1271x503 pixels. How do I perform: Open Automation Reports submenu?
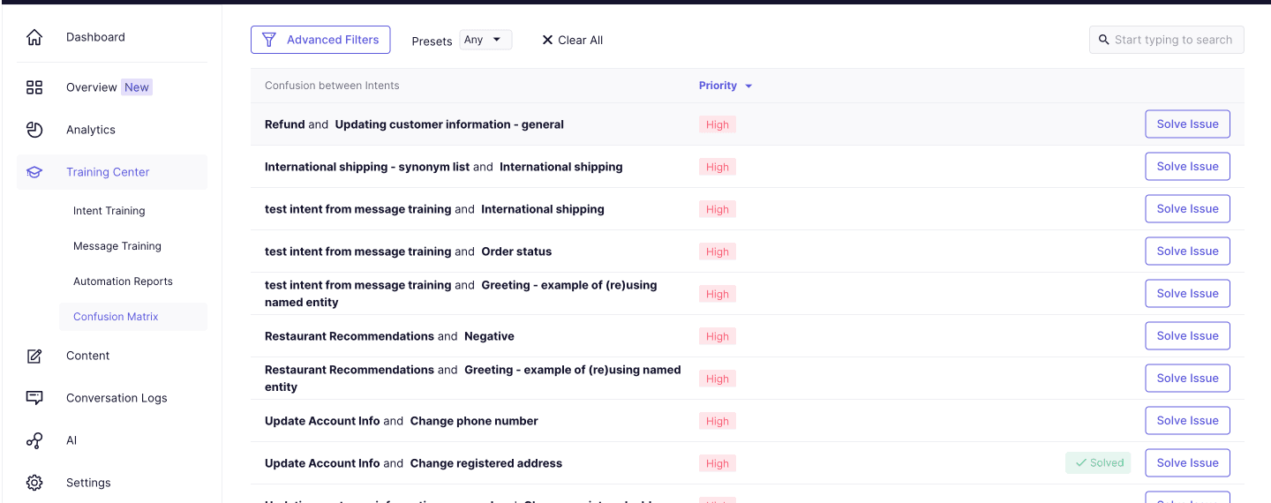tap(123, 282)
